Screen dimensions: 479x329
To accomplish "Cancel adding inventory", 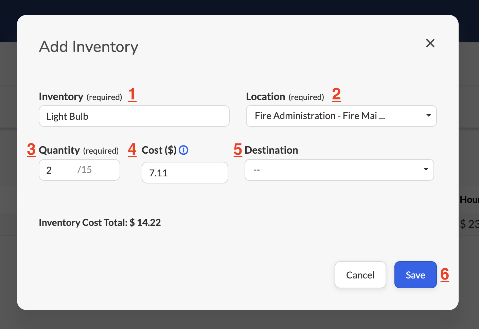I will (x=360, y=275).
